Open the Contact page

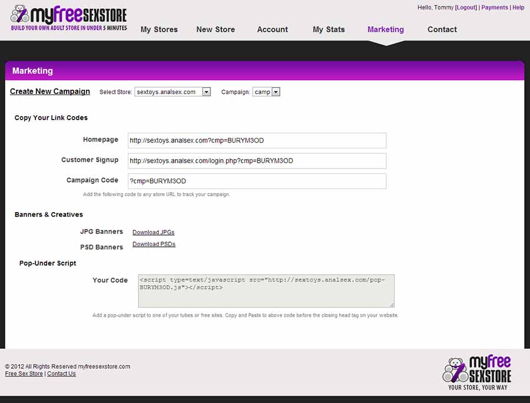[x=442, y=29]
